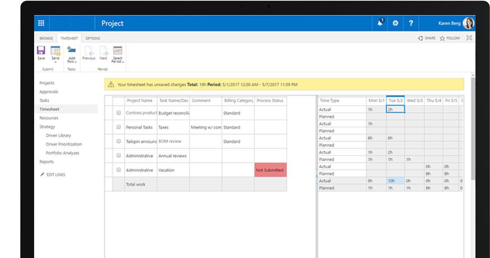Click the red Not Submitted status cell

click(270, 170)
